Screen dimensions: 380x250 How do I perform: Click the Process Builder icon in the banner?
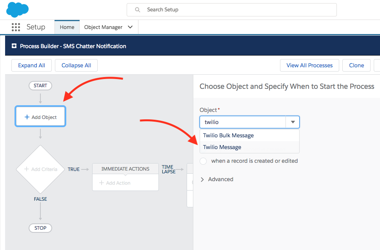pos(14,46)
